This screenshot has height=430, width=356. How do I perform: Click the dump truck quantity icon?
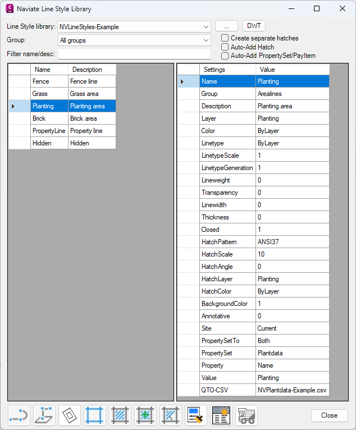247,415
